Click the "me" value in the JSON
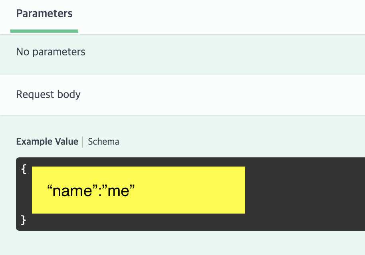Image resolution: width=365 pixels, height=255 pixels. (119, 191)
